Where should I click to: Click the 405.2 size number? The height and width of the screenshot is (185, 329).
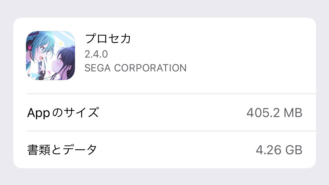263,113
